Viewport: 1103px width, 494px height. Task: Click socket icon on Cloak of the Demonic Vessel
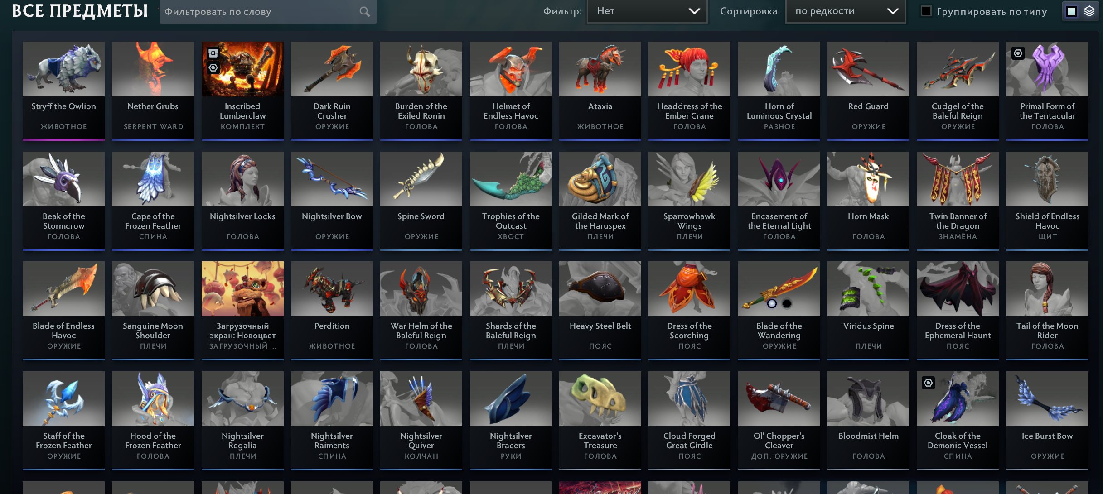pyautogui.click(x=928, y=383)
